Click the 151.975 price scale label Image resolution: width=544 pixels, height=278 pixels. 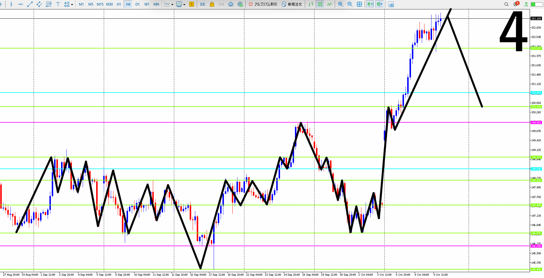536,56
